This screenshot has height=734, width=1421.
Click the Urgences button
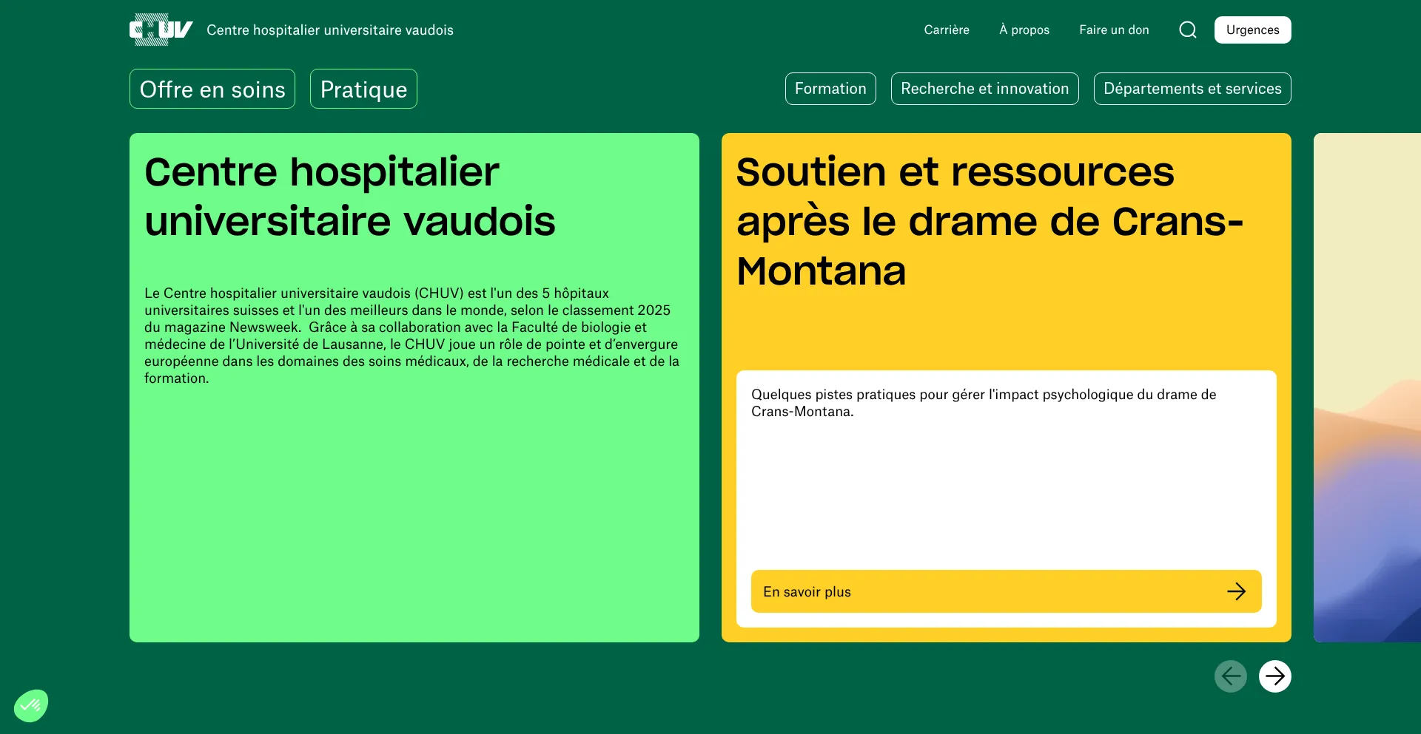(x=1253, y=30)
